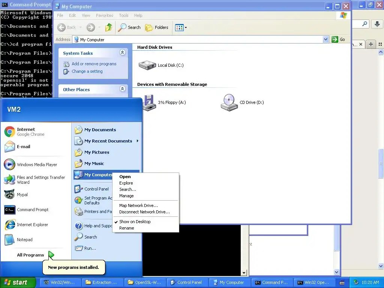
Task: Toggle the Folders pane button
Action: (157, 27)
